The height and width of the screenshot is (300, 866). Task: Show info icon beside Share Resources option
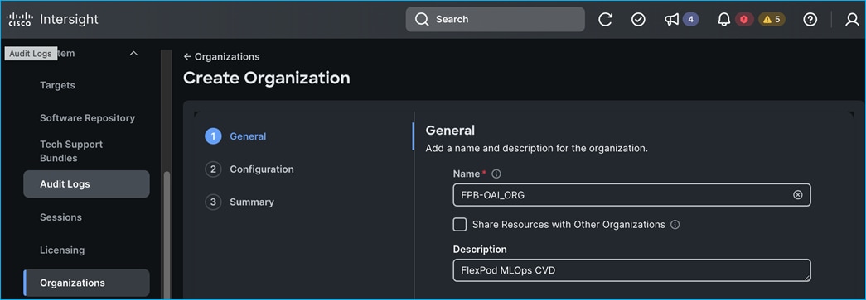(x=675, y=225)
